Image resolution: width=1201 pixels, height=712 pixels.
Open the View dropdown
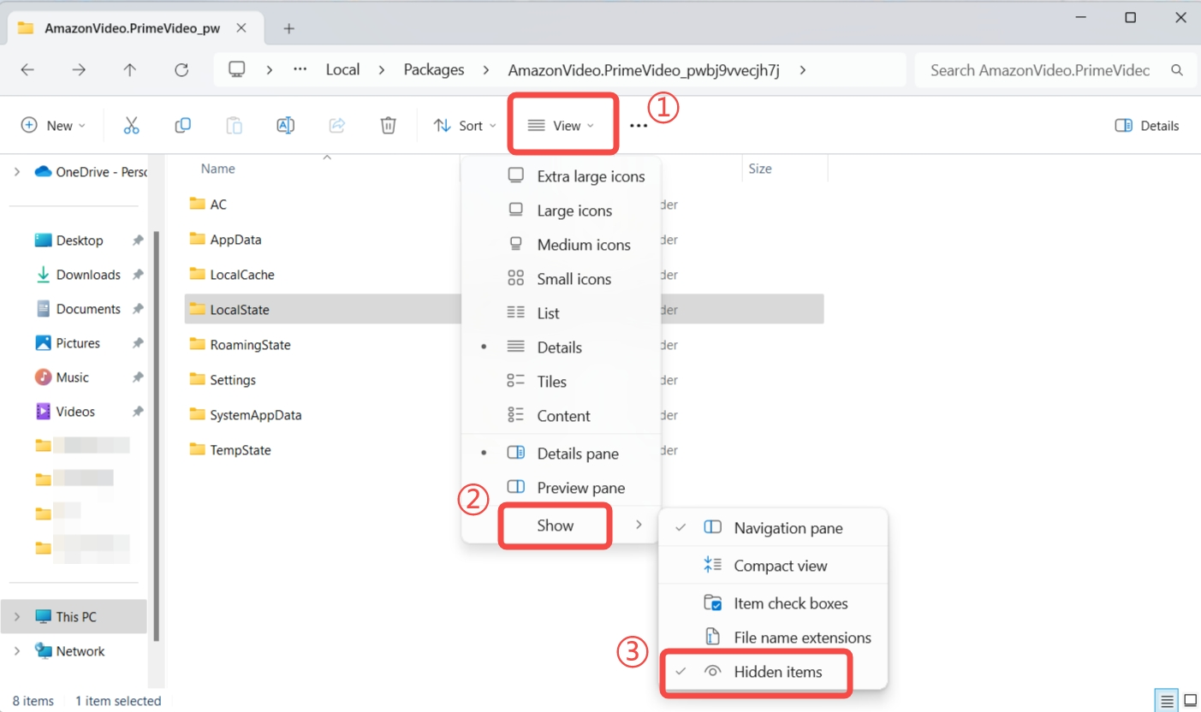561,126
